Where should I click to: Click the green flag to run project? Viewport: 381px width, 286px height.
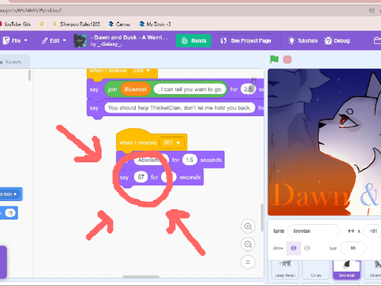point(275,60)
